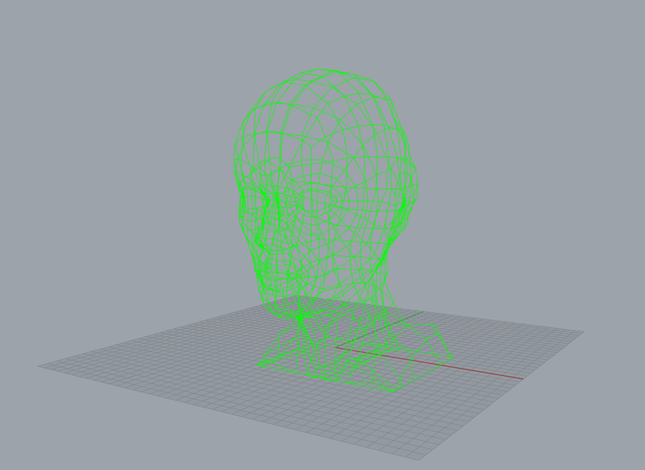Click the right corner of the ground grid
The image size is (645, 470).
[x=584, y=332]
